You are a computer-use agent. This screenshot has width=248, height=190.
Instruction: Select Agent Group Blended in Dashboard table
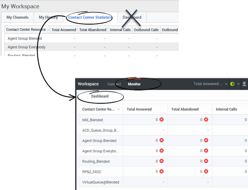click(163, 141)
